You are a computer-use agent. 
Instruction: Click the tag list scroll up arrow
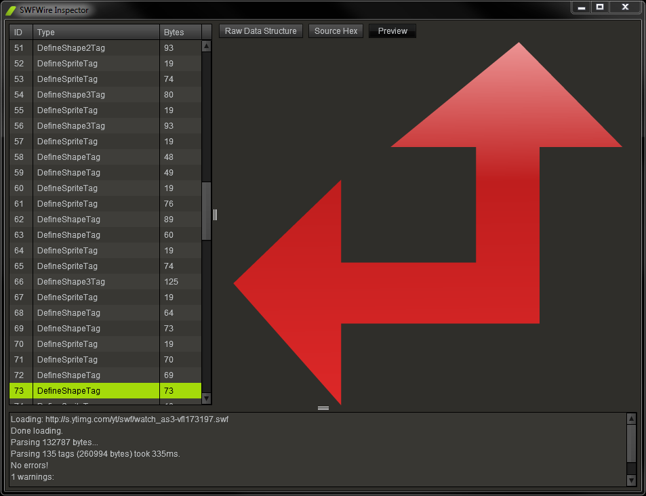[x=206, y=46]
